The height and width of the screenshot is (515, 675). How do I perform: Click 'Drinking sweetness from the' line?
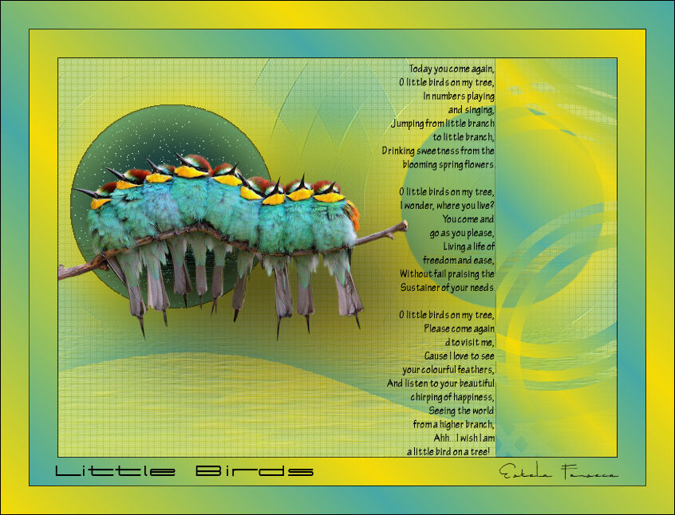438,151
